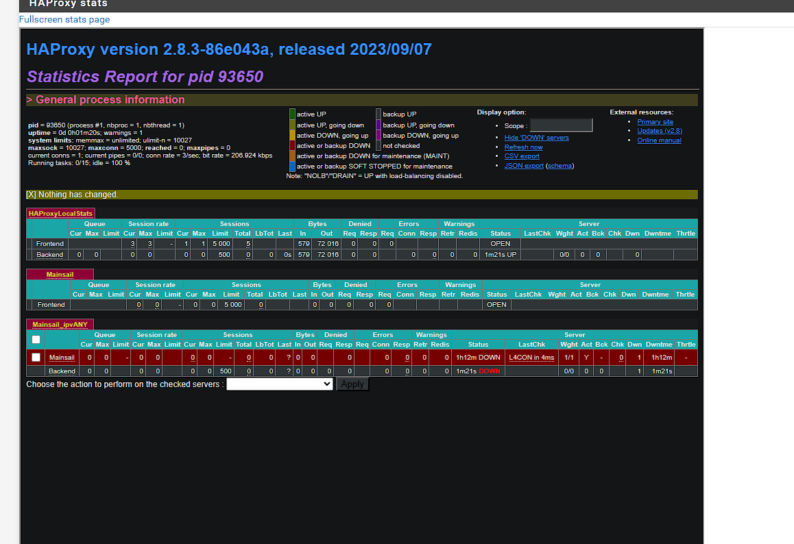Screen dimensions: 794x544
Task: Click the backup DOWN, going up swatch
Action: [x=378, y=135]
